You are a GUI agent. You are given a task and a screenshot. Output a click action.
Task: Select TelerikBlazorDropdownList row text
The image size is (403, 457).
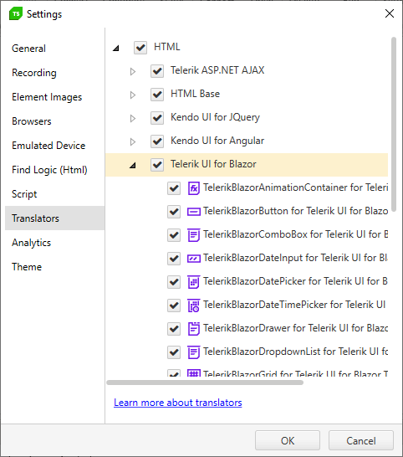click(295, 352)
